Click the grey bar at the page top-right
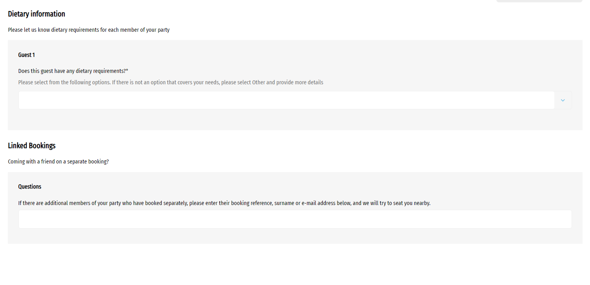The width and height of the screenshot is (590, 285). tap(539, 1)
